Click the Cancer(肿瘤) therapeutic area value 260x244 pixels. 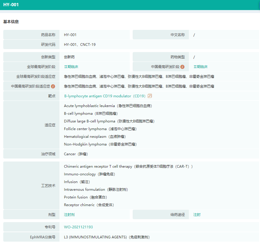click(x=76, y=154)
